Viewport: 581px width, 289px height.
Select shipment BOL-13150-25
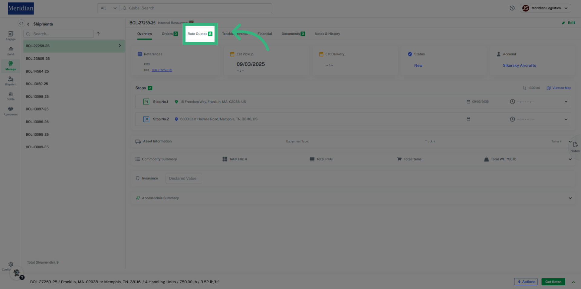click(74, 84)
